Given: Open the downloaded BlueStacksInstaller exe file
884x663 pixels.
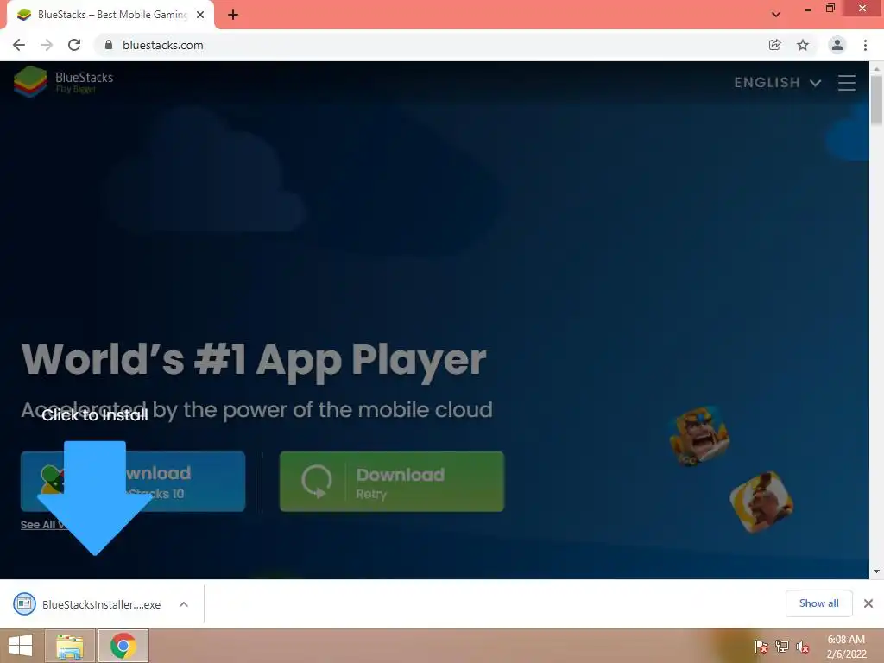Looking at the screenshot, I should (87, 604).
